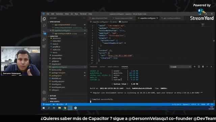Image resolution: width=216 pixels, height=122 pixels.
Task: Open the Windows Start menu
Action: (44, 108)
